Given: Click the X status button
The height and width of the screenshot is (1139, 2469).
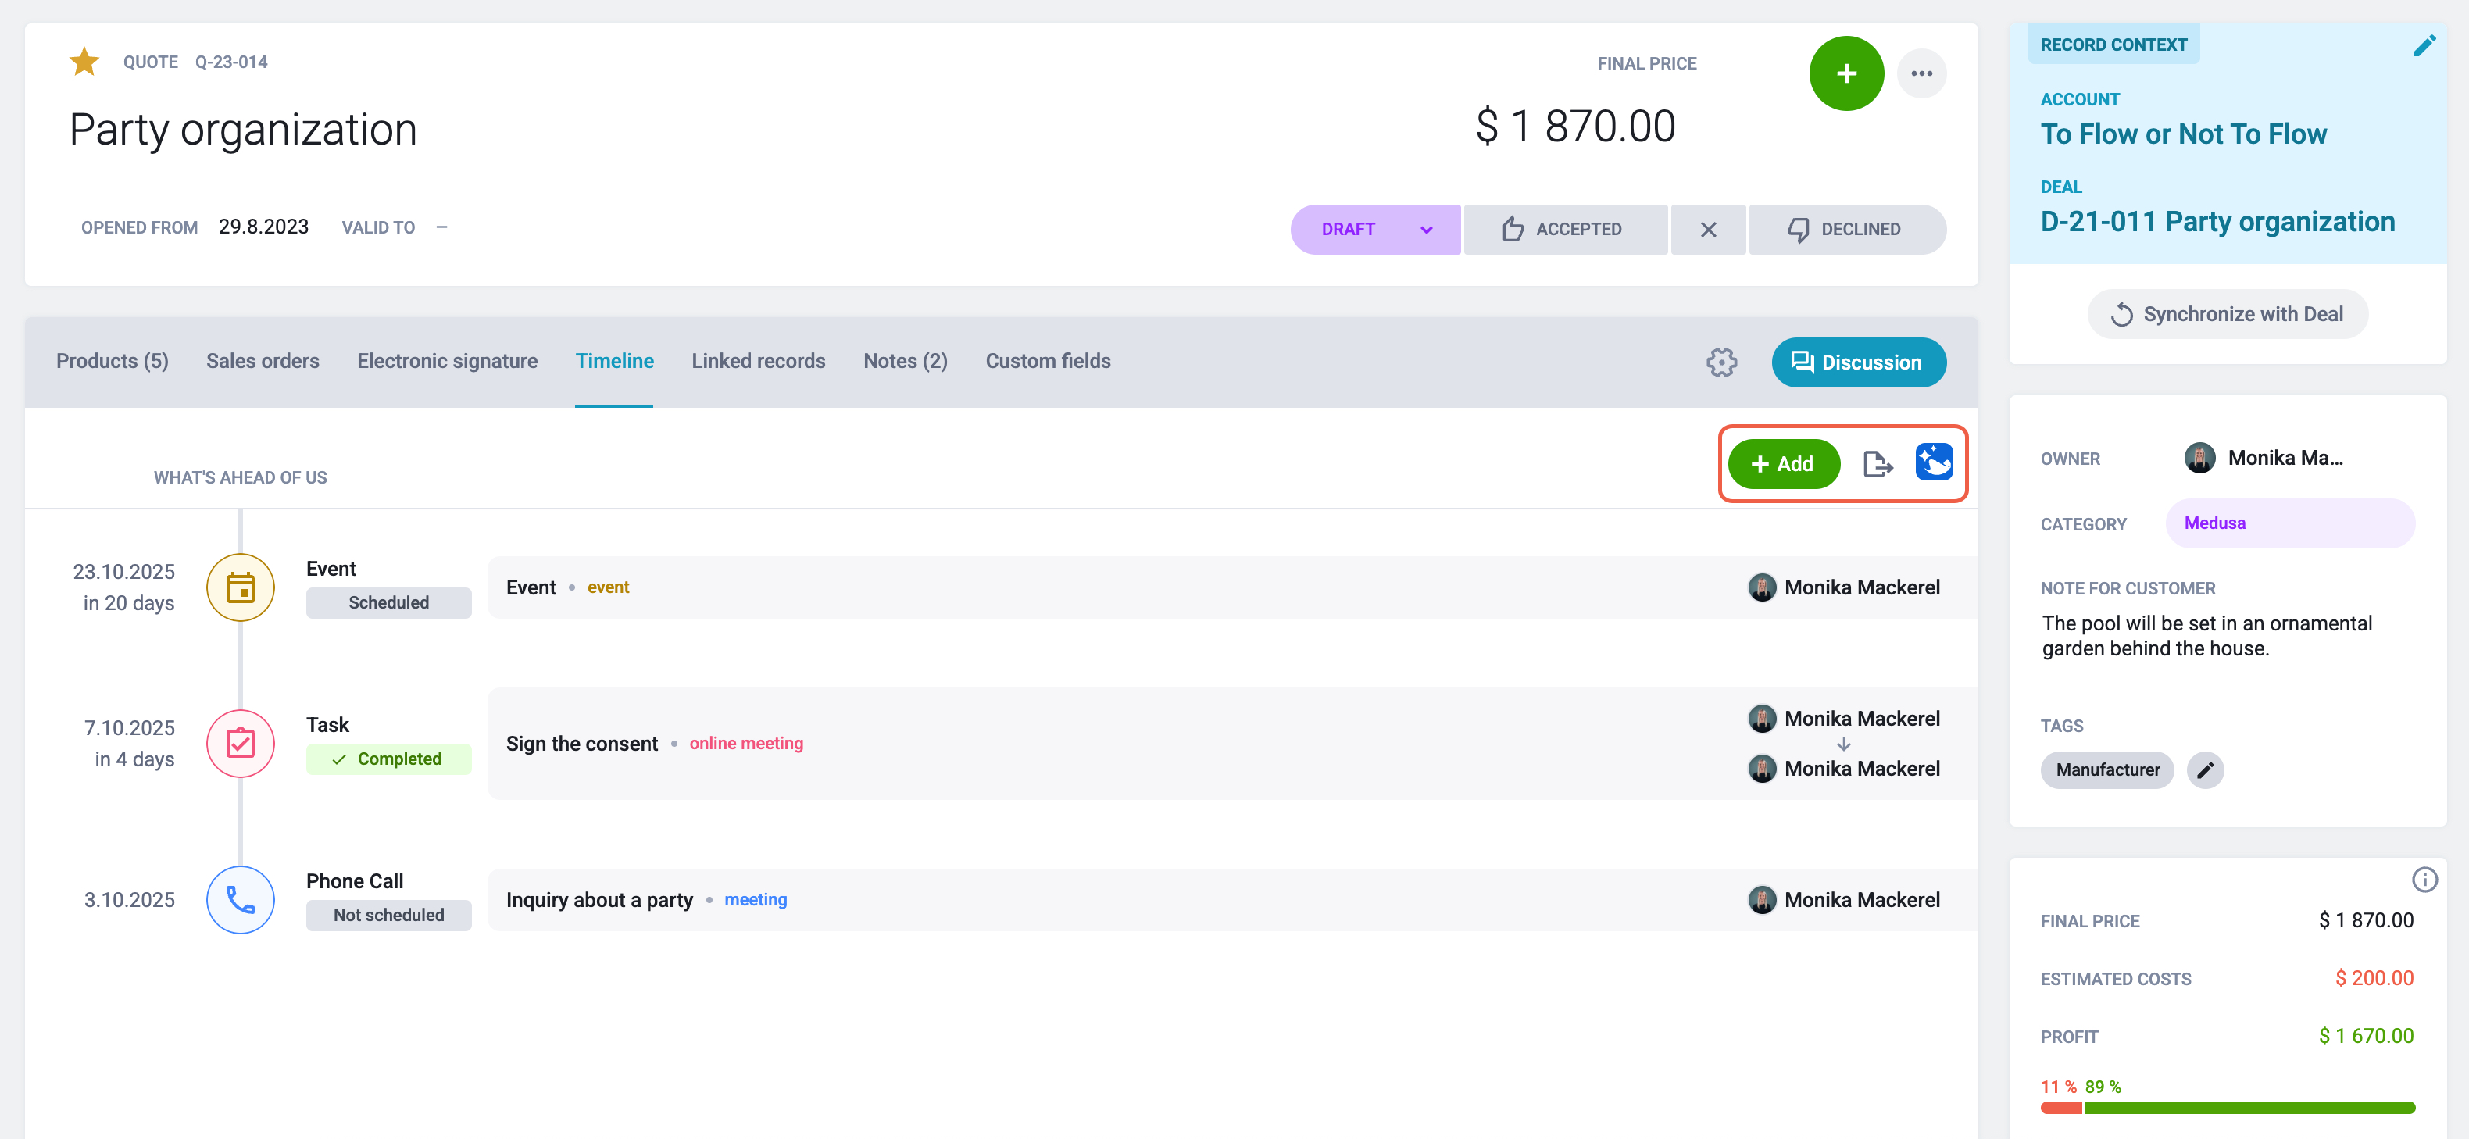Looking at the screenshot, I should 1708,229.
